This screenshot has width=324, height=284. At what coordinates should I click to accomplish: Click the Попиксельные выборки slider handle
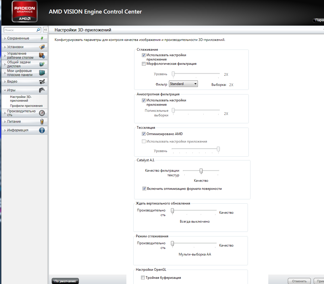click(x=173, y=111)
